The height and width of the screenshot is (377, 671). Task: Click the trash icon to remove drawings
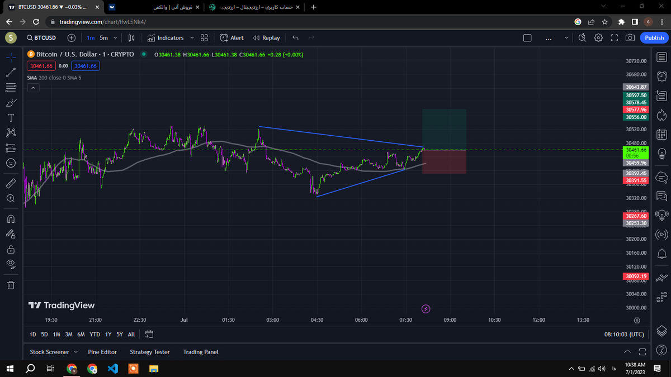11,285
